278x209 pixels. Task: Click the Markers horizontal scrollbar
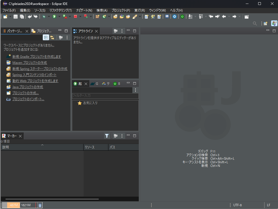52,199
